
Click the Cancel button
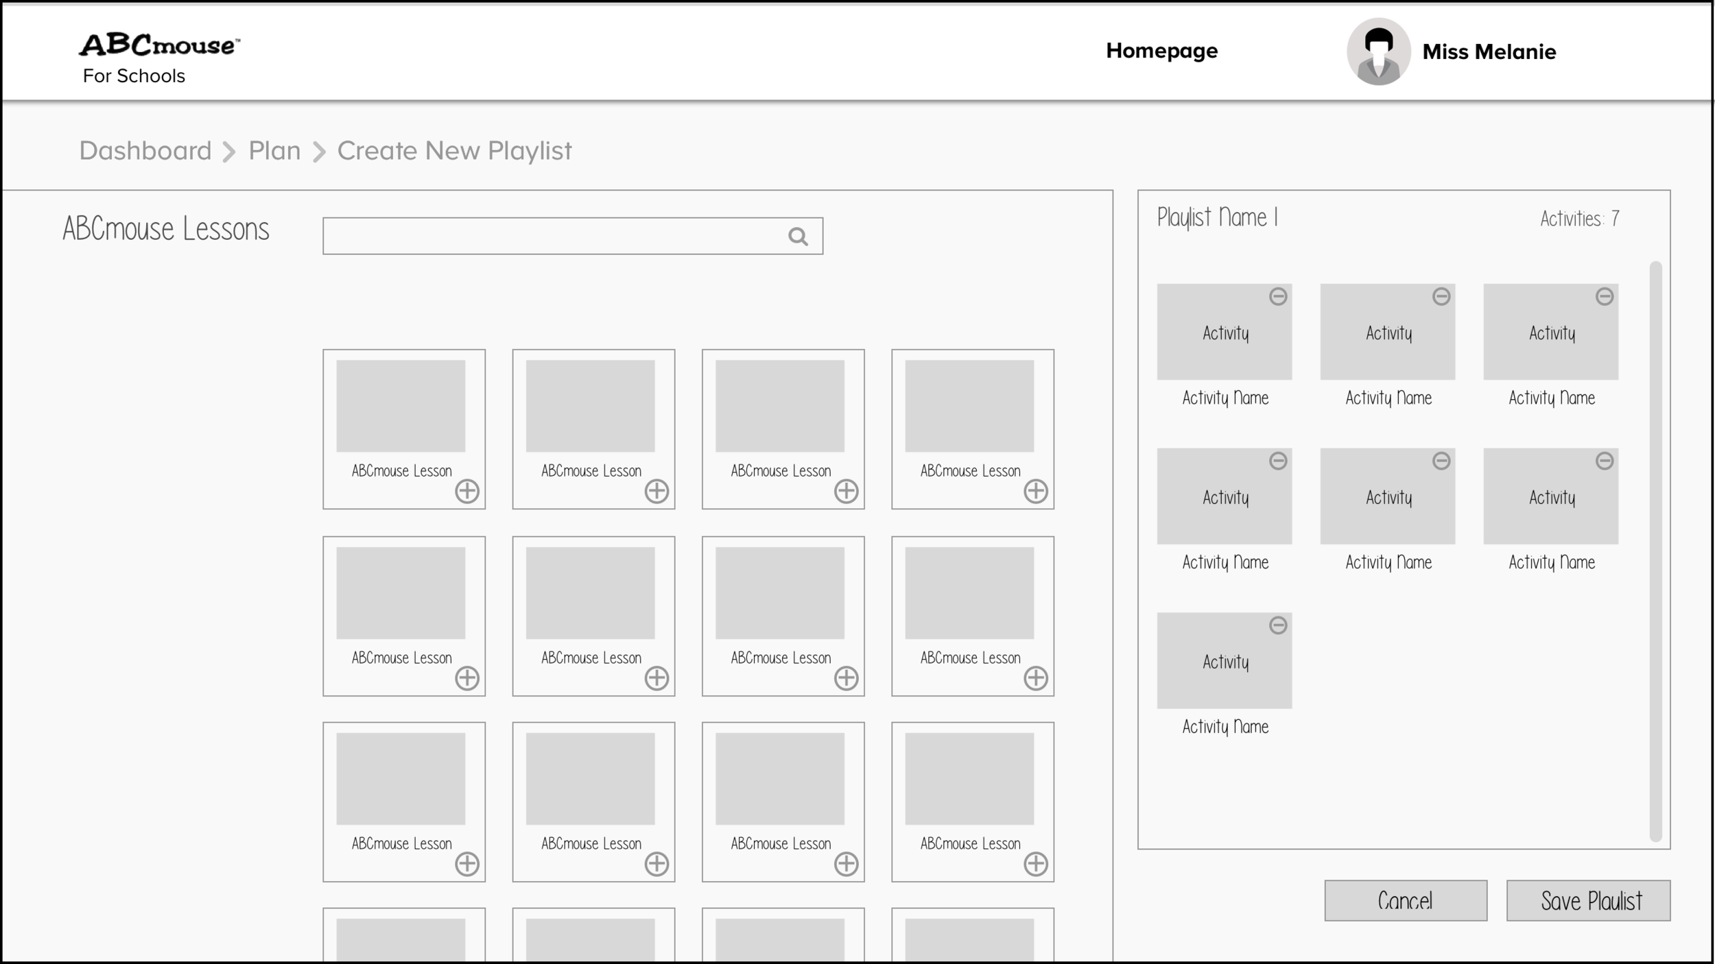pyautogui.click(x=1406, y=900)
